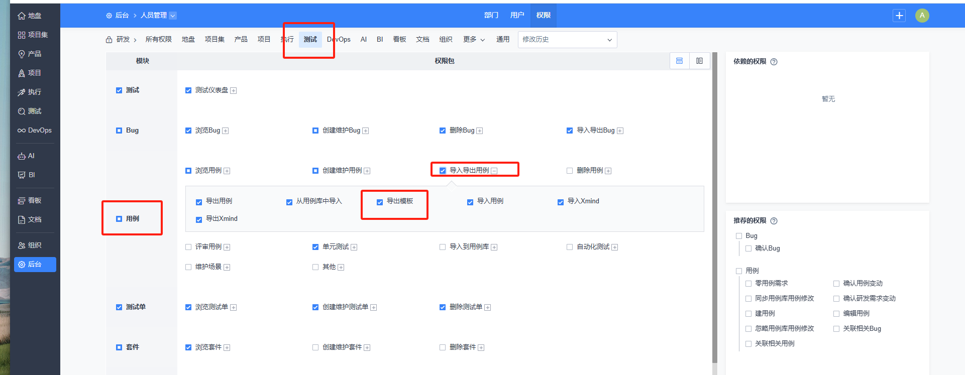Collapse the 导入导出用例 permission package

coord(494,171)
